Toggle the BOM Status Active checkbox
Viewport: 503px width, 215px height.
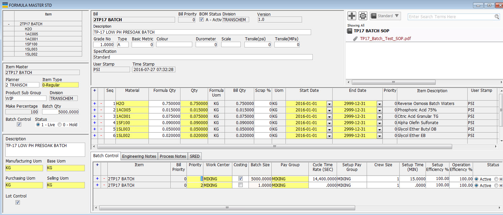pos(202,20)
